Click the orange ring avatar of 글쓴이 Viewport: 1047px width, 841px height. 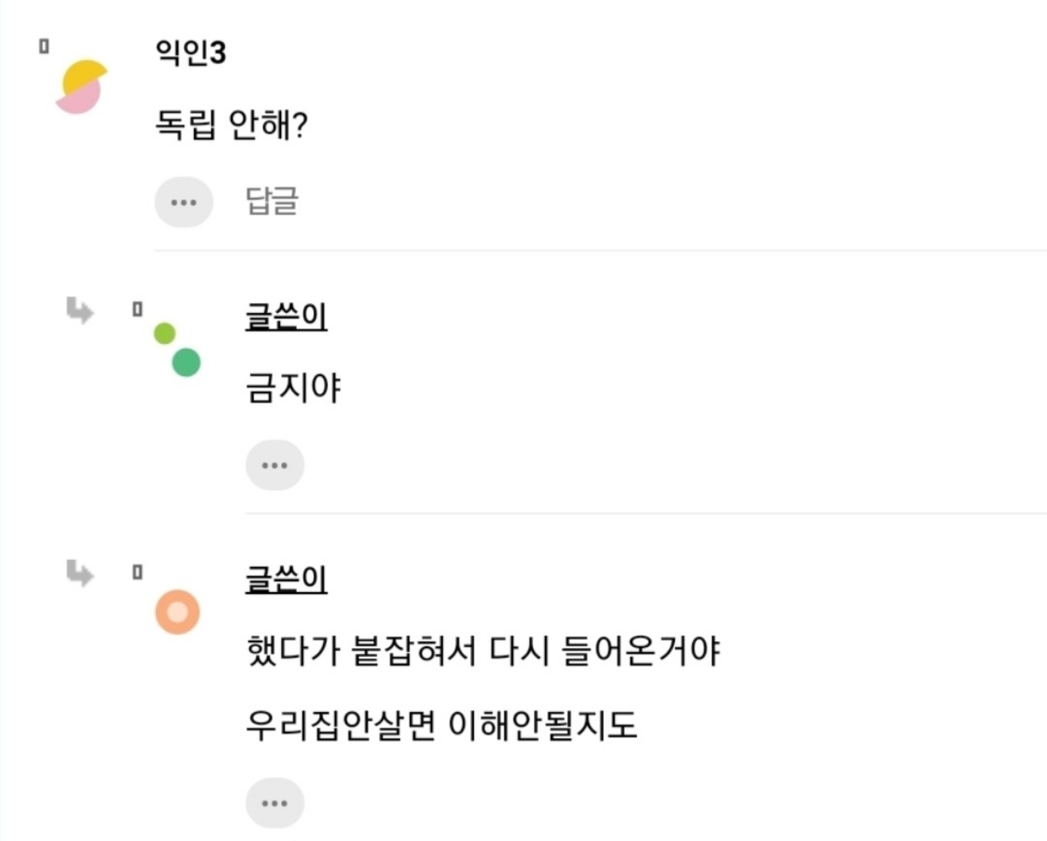pyautogui.click(x=178, y=612)
